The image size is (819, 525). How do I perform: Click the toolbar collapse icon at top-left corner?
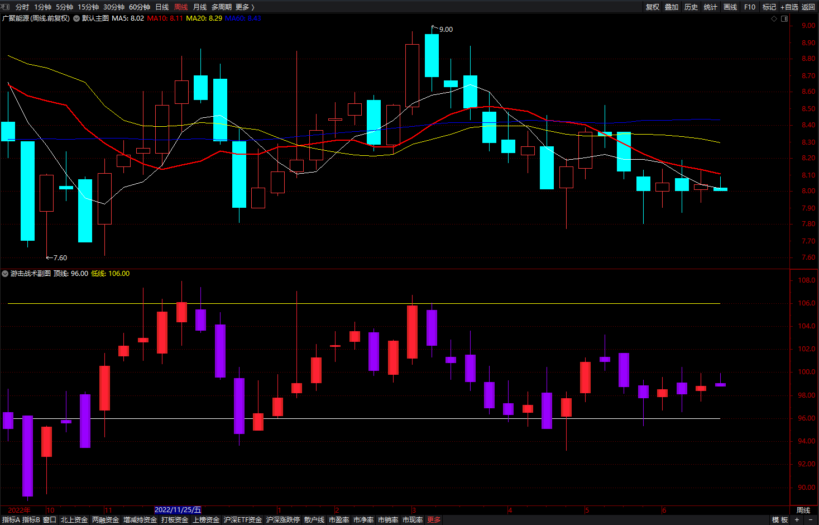click(x=6, y=7)
